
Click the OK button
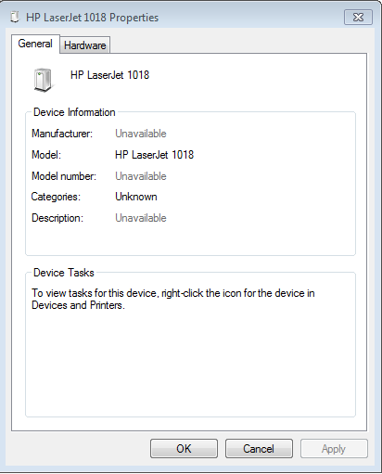184,448
